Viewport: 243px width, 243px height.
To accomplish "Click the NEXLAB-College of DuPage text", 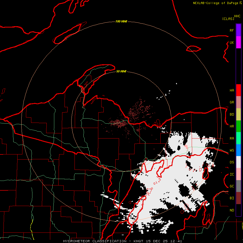I will coord(215,3).
